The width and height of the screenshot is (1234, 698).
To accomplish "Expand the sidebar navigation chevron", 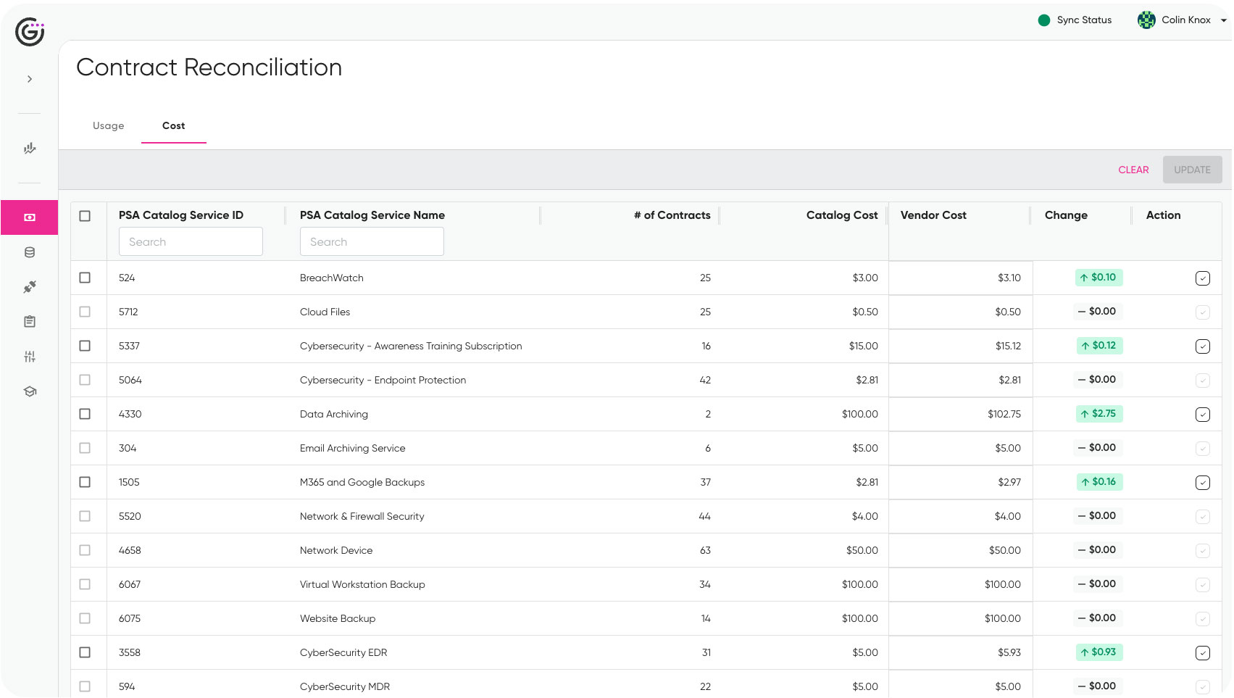I will coord(30,79).
